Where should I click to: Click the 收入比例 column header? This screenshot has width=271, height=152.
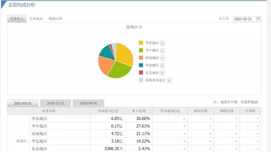pos(139,111)
